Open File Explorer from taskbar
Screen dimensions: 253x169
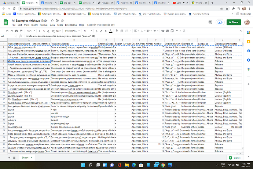126,165
